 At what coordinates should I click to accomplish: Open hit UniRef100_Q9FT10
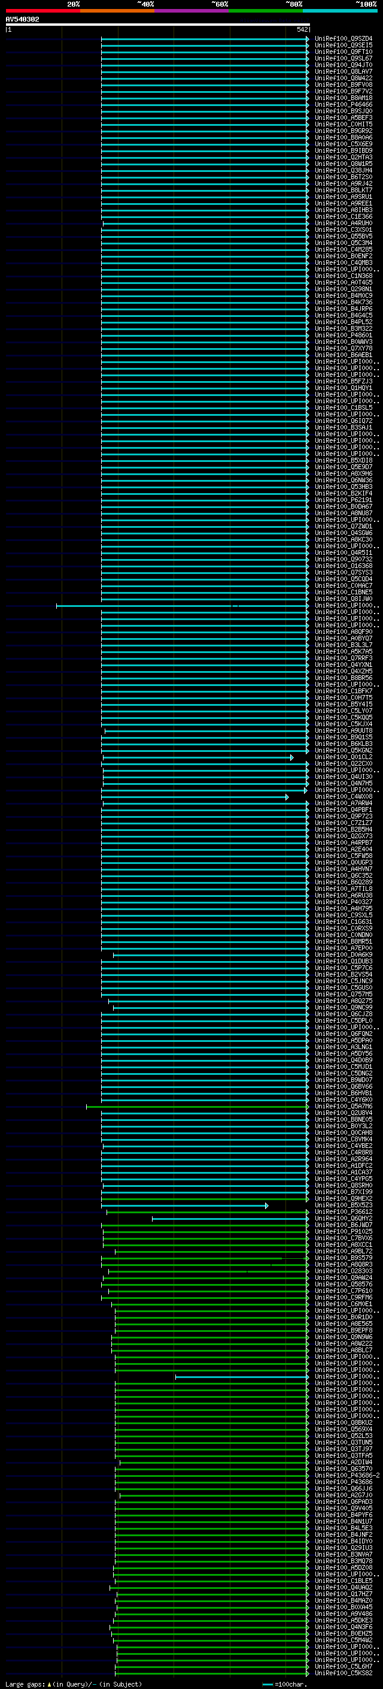(344, 52)
